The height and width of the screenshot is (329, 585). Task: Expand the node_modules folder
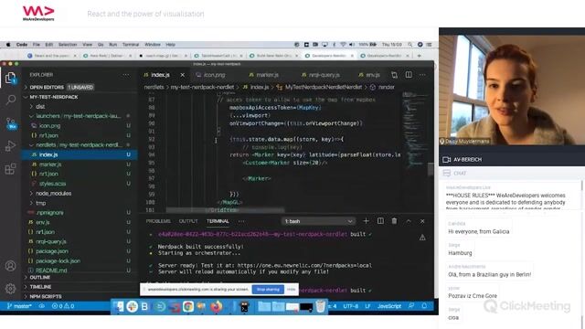point(53,193)
